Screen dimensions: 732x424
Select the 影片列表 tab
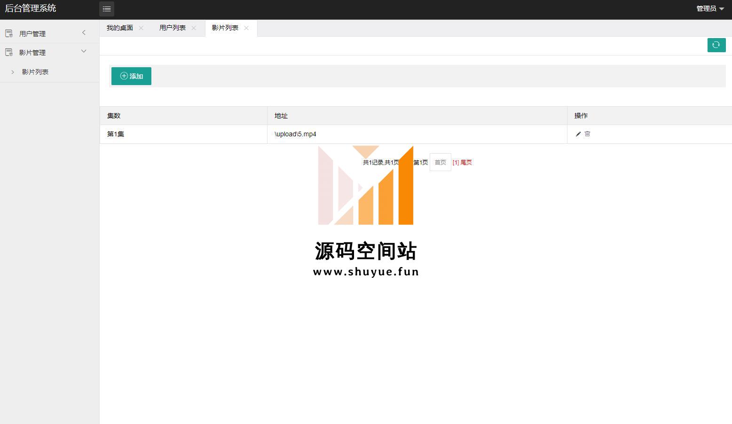tap(225, 28)
